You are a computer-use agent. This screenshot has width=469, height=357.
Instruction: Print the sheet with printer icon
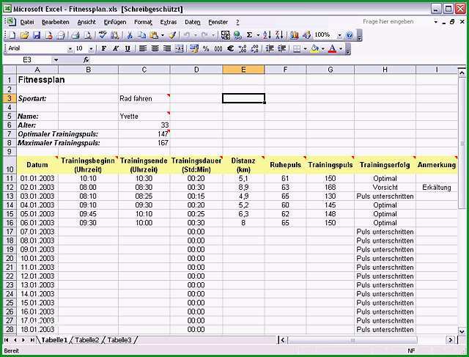75,35
